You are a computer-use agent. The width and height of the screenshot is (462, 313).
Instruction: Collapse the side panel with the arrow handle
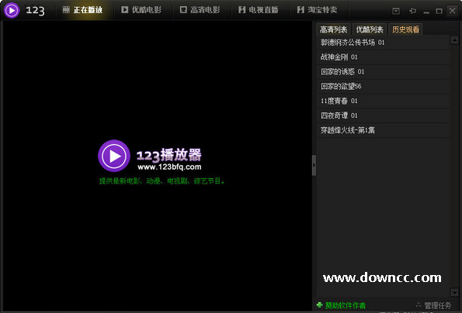click(314, 165)
